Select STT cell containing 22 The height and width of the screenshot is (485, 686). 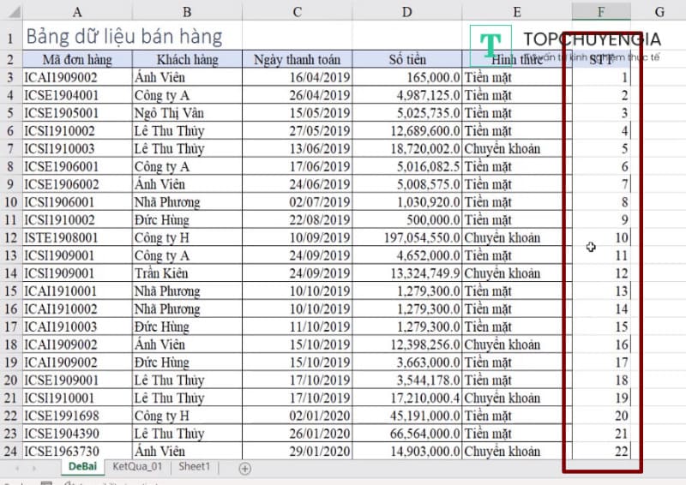pos(600,452)
